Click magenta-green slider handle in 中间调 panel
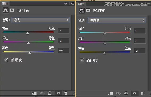Image resolution: width=151 pixels, height=97 pixels. point(105,44)
